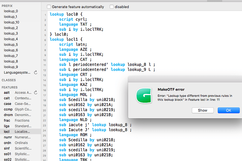
Task: Click code line 'script cyrl;'
Action: tap(73, 19)
